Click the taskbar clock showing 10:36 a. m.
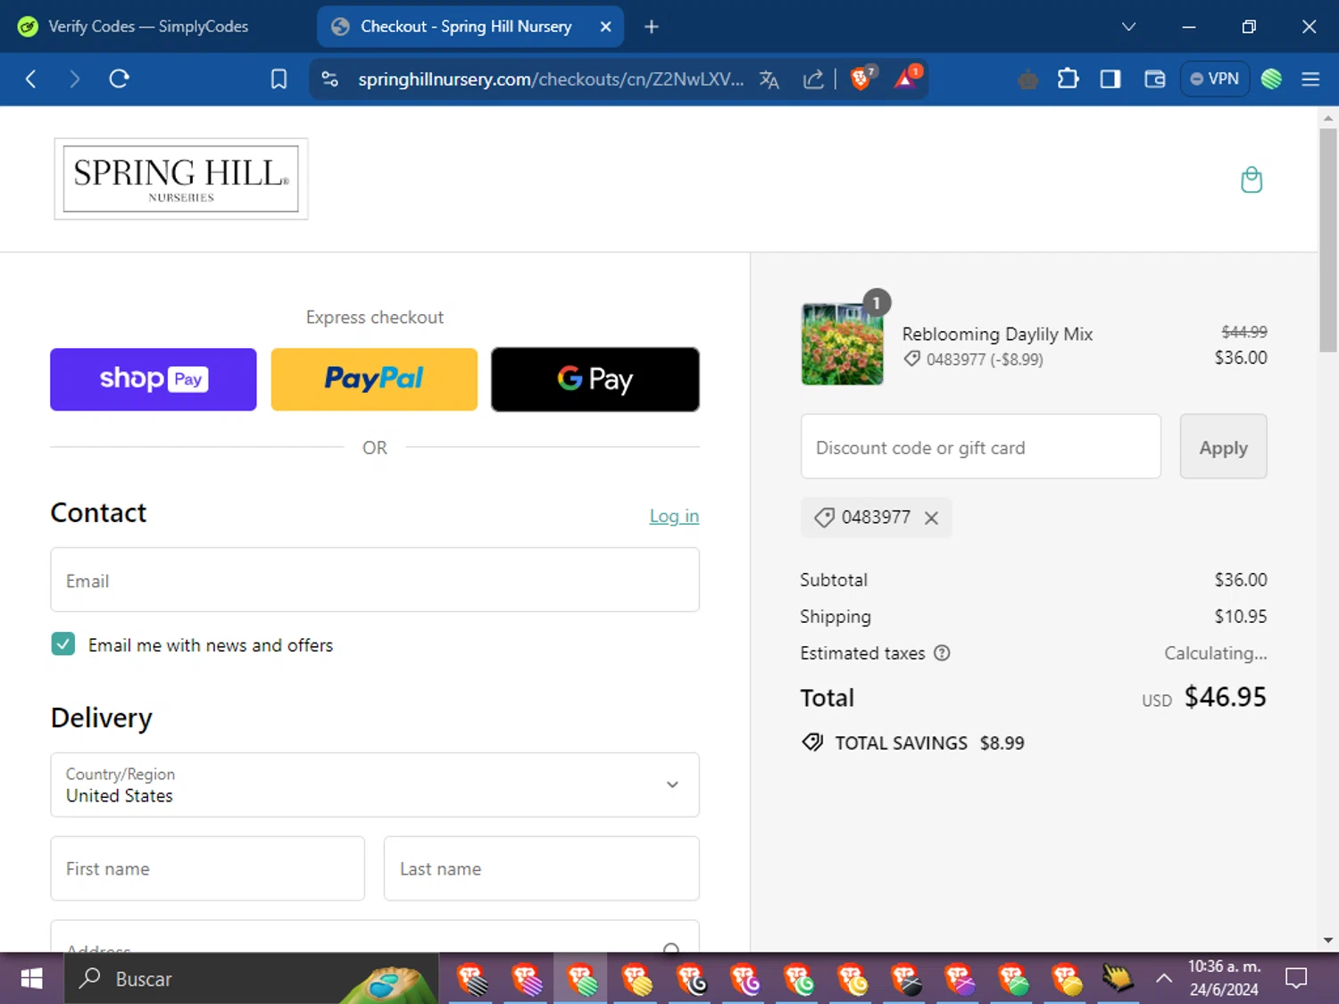Image resolution: width=1339 pixels, height=1004 pixels. [x=1224, y=978]
